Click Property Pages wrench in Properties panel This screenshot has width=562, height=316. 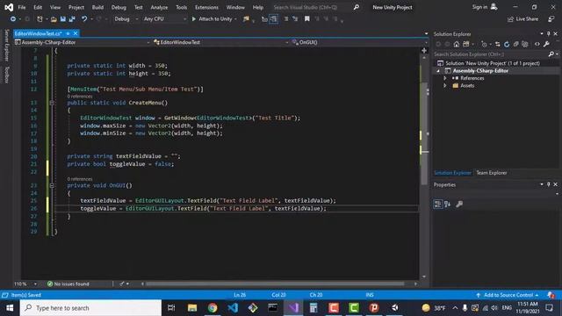pos(459,205)
